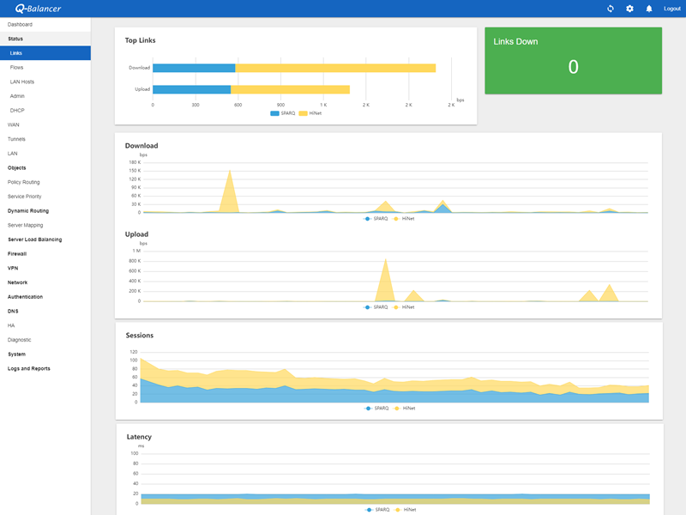
Task: Click the Upload chart heading
Action: pos(136,234)
